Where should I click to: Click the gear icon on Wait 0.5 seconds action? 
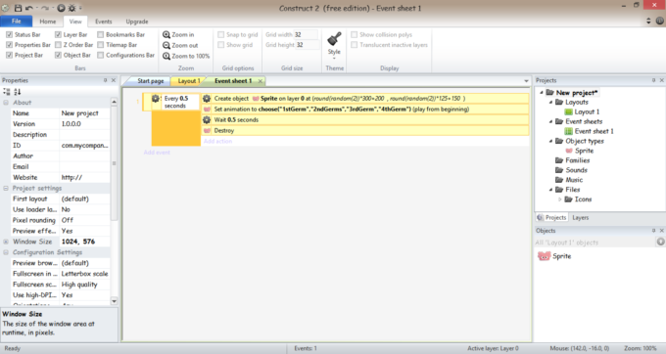207,120
